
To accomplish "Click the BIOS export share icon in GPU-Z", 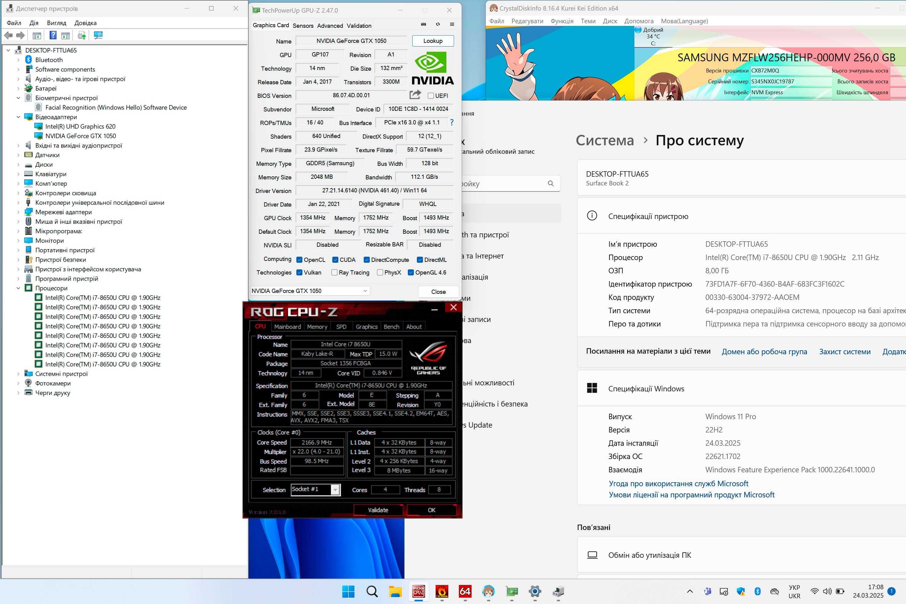I will tap(415, 94).
